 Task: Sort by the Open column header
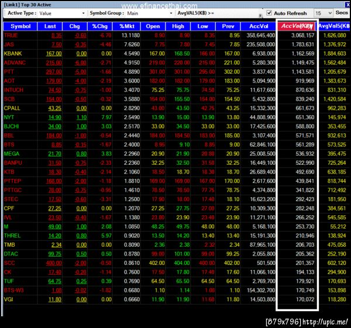153,26
